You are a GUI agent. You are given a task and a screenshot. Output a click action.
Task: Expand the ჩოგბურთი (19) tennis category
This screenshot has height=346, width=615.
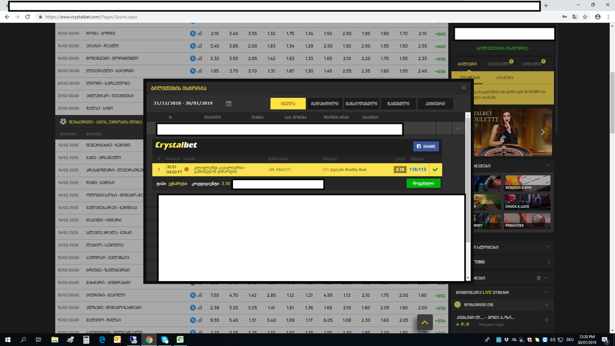point(547,305)
